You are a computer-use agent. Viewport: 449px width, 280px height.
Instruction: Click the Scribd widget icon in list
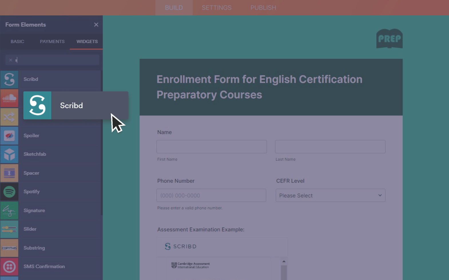[x=9, y=79]
